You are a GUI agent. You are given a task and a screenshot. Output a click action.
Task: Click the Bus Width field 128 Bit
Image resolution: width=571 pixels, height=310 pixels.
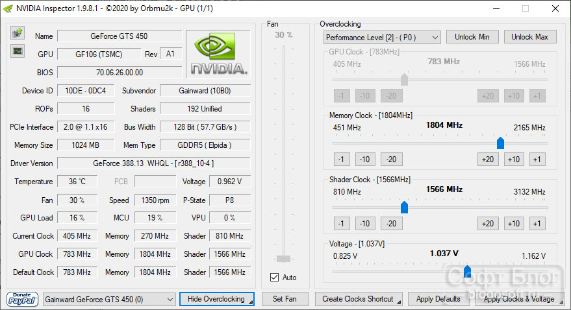click(x=205, y=127)
